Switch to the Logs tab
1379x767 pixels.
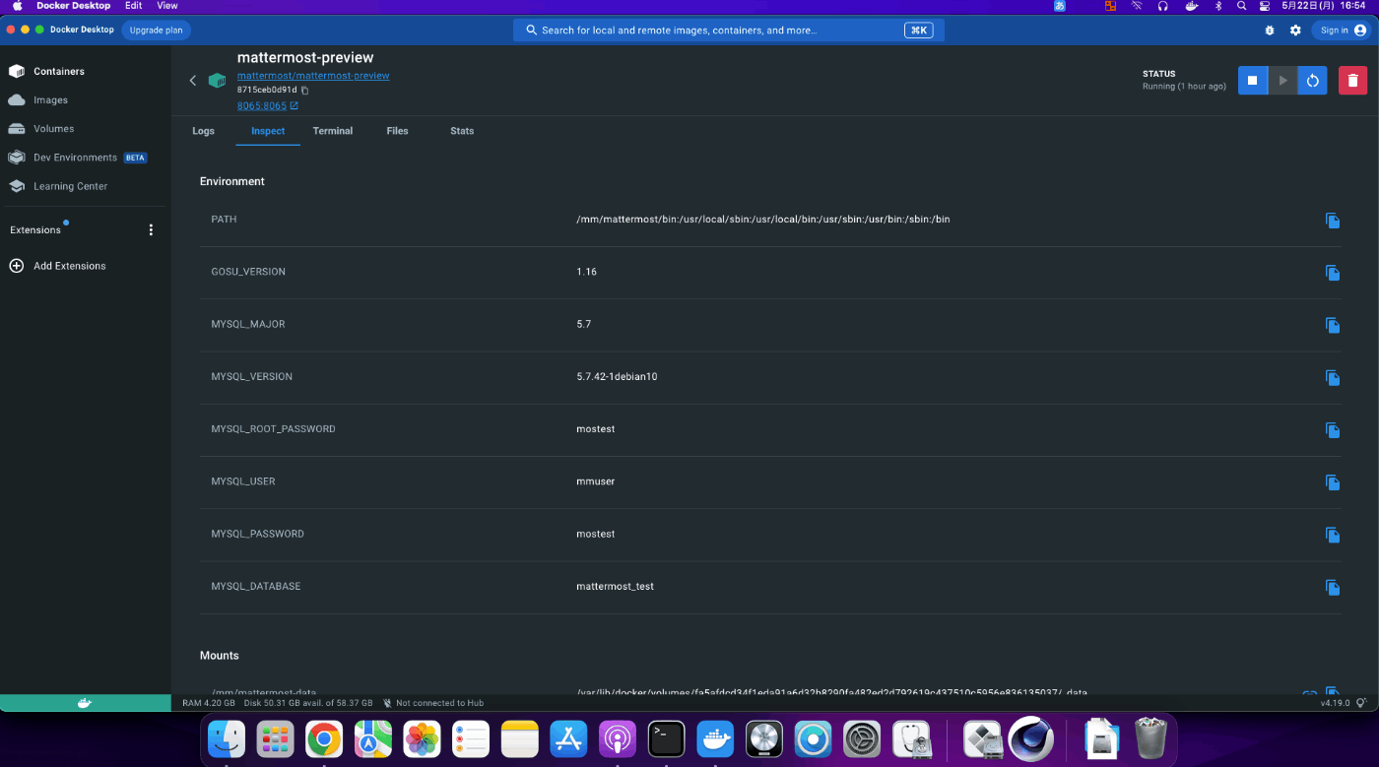[204, 131]
